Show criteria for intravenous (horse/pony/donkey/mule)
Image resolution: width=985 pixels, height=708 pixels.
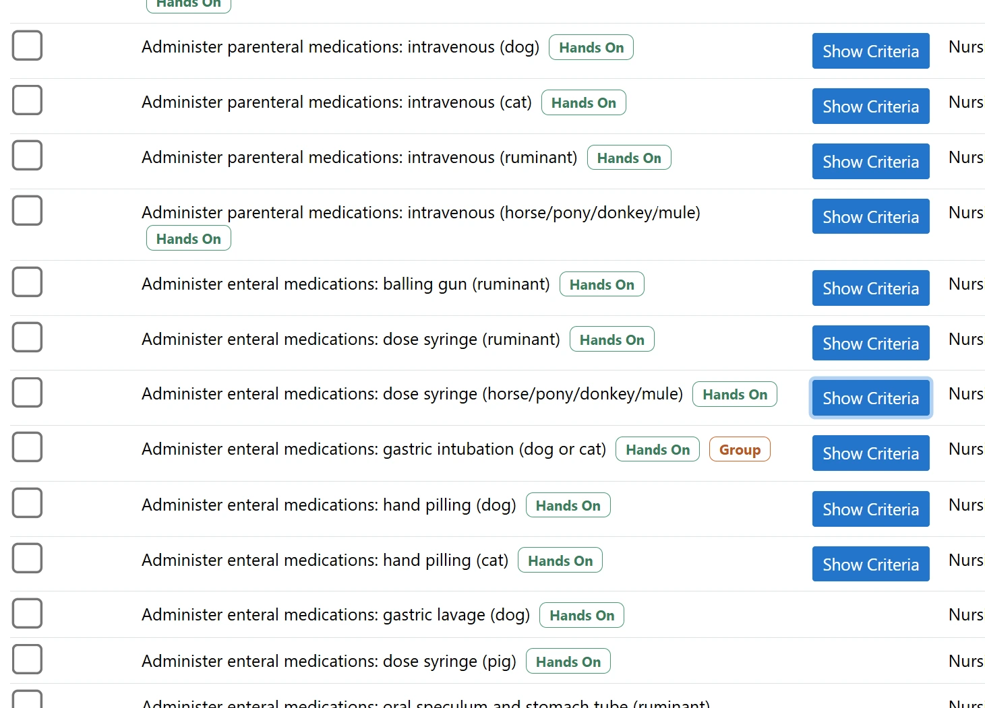coord(870,217)
